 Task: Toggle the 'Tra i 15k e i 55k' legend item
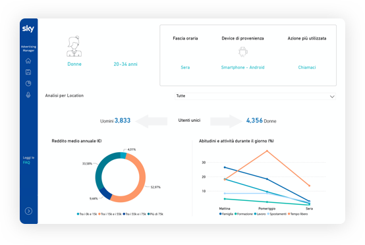point(110,214)
